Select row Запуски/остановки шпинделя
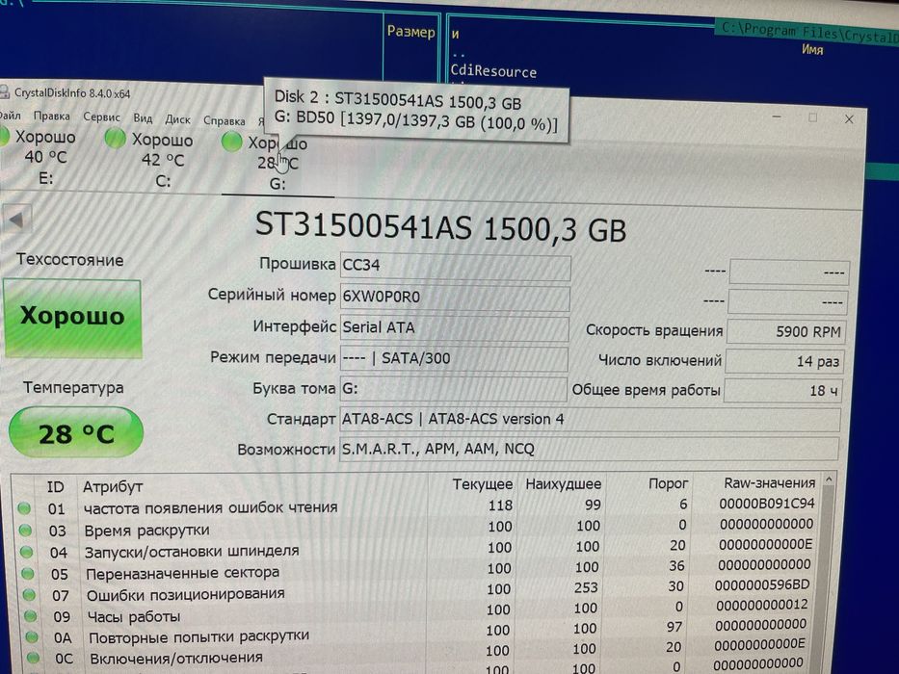Viewport: 899px width, 674px height. click(418, 549)
